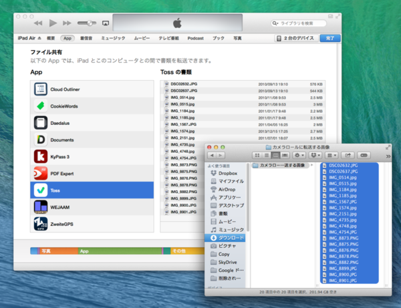
Task: Switch Finder to Cover Flow view
Action: (x=283, y=155)
